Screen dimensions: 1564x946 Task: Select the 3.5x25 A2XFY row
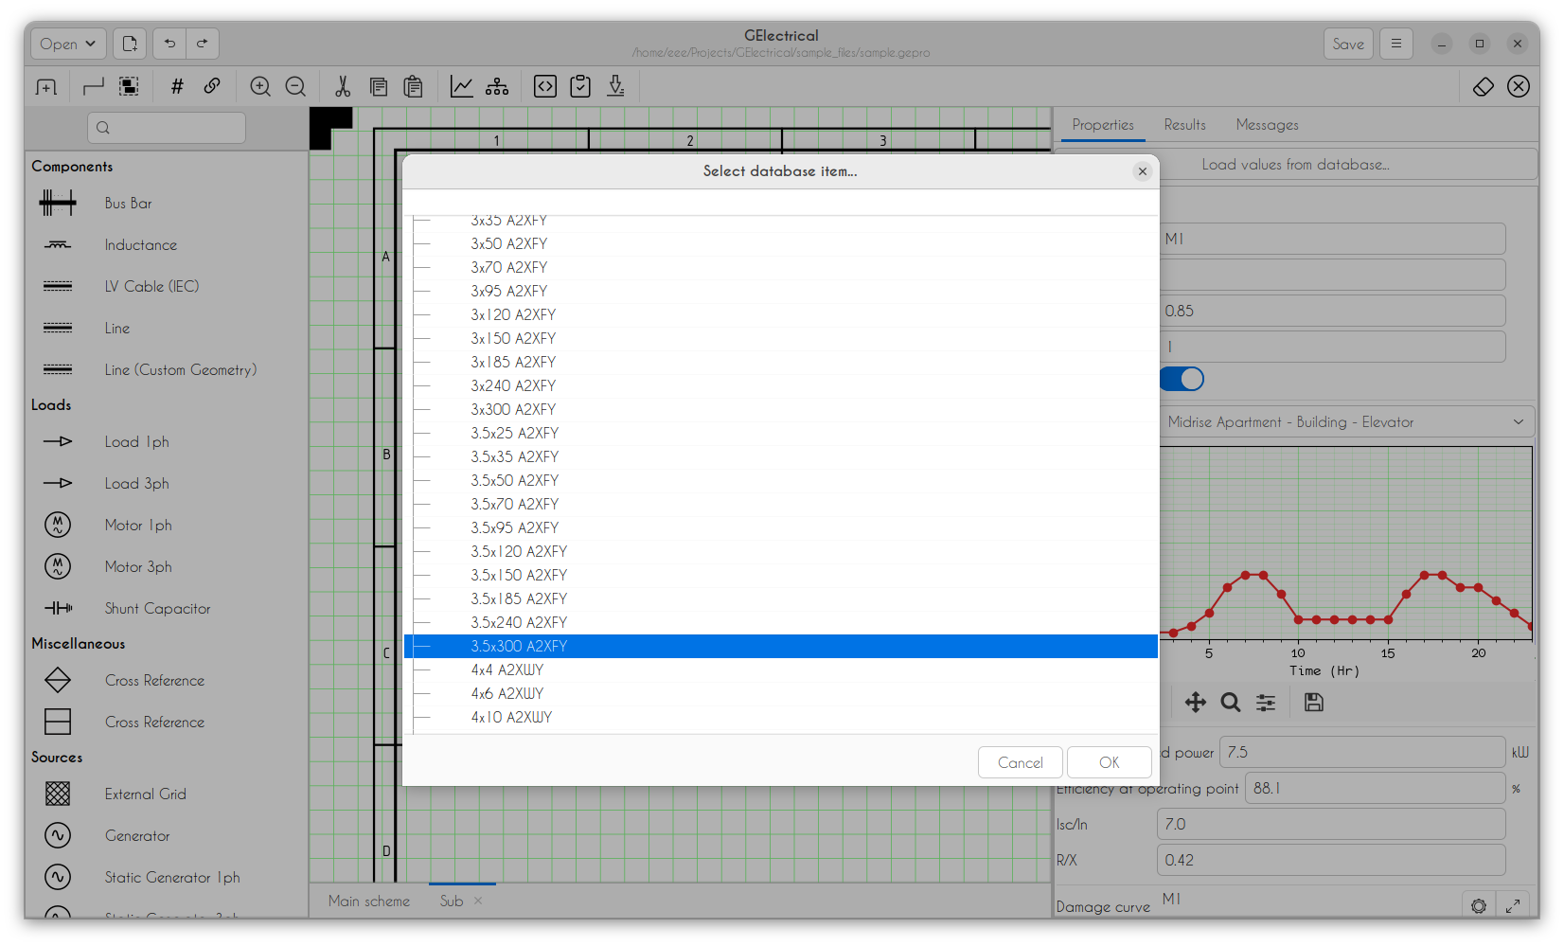(x=780, y=434)
